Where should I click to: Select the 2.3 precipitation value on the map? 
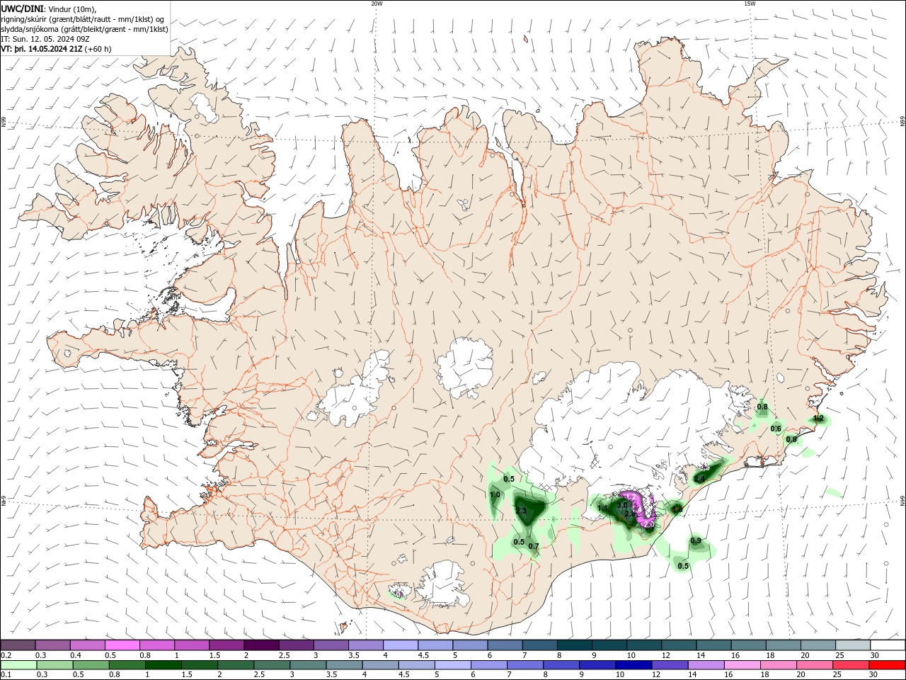(x=521, y=511)
